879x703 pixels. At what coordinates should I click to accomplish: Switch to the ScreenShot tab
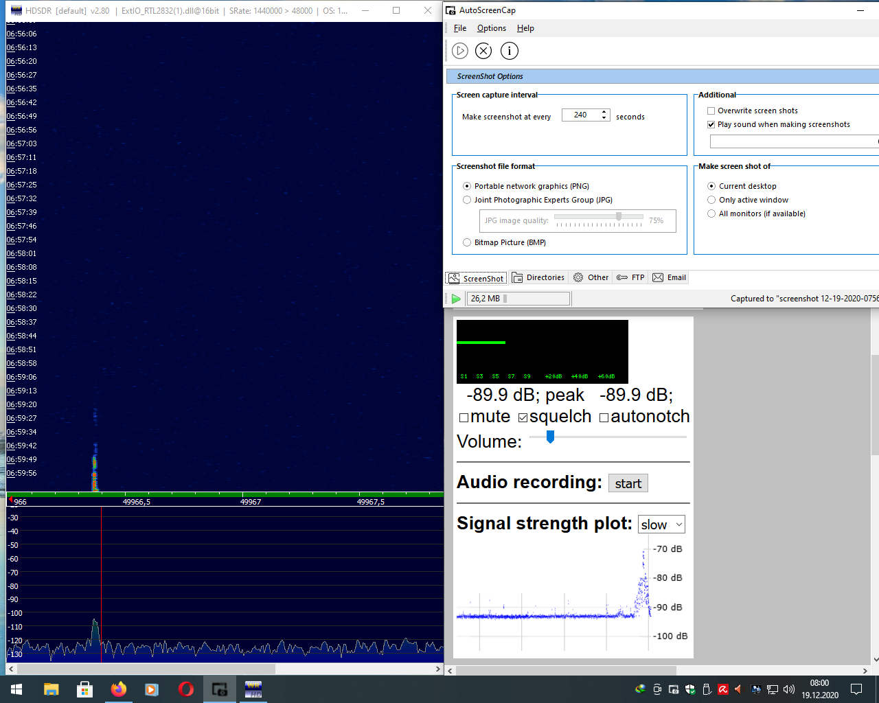tap(477, 278)
